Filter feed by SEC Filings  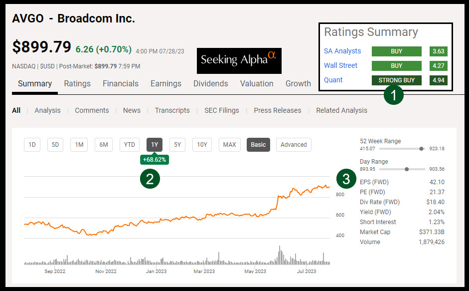(221, 110)
